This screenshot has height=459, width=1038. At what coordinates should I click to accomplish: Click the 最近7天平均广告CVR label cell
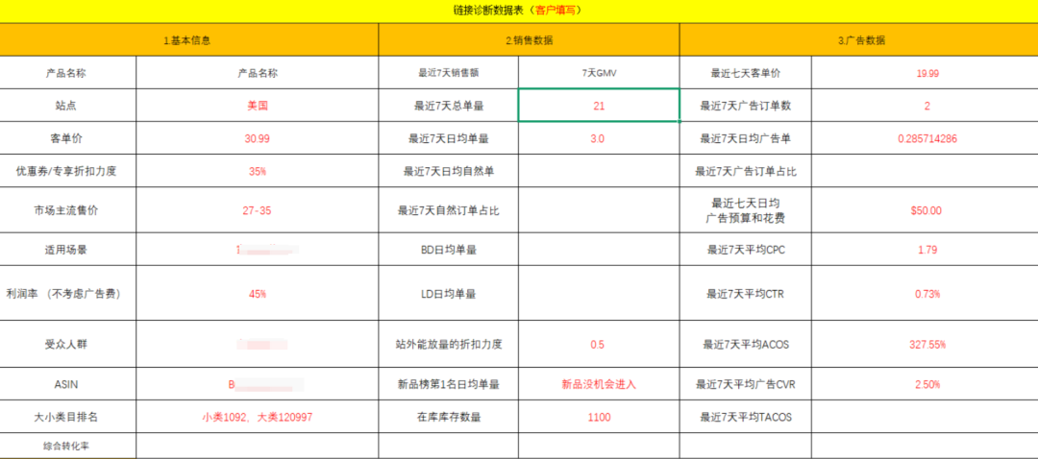746,384
